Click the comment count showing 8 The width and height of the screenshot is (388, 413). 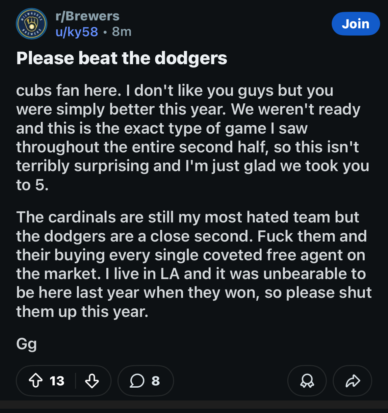[155, 381]
